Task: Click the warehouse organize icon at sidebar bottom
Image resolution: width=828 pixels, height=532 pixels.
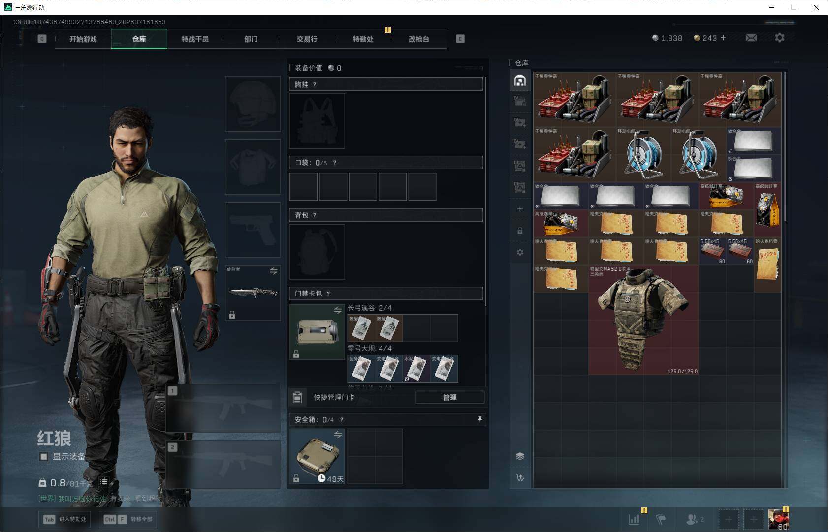Action: coord(520,478)
